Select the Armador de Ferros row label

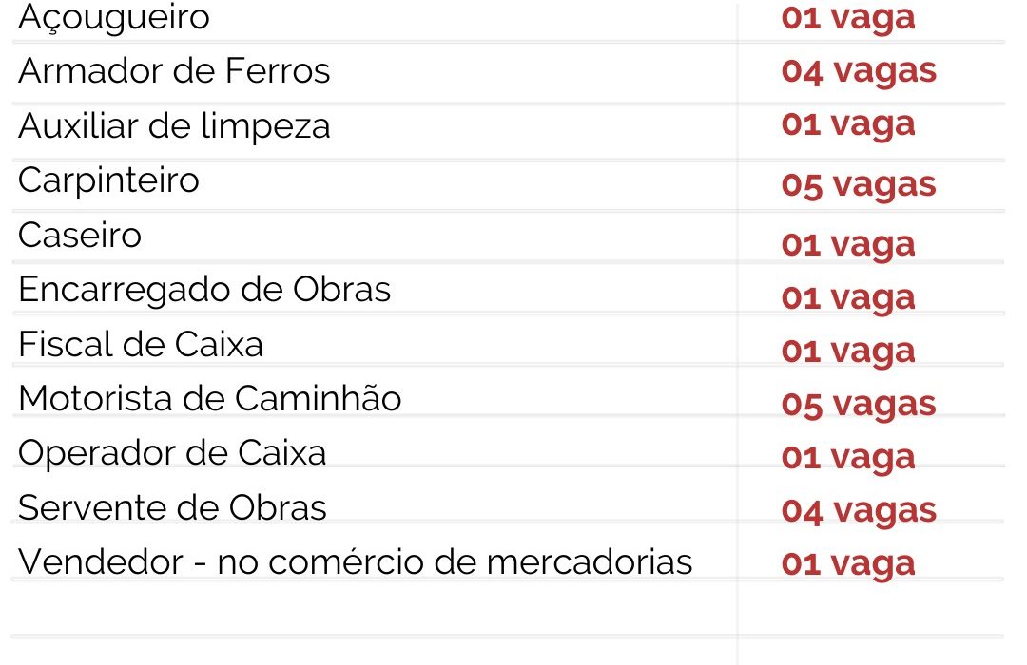(174, 71)
